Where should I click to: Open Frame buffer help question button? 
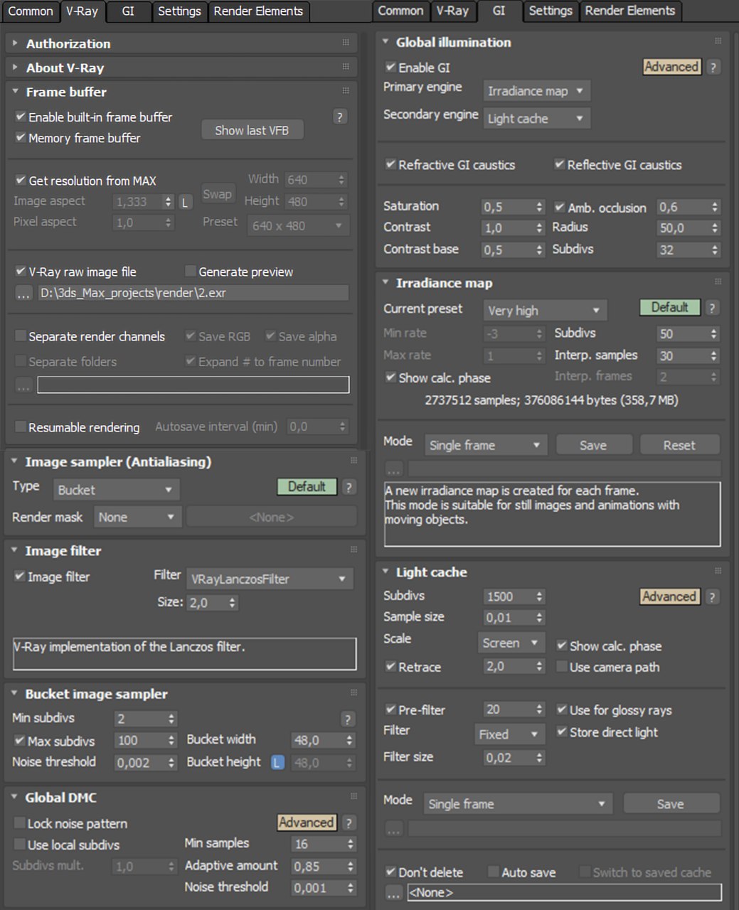[340, 117]
